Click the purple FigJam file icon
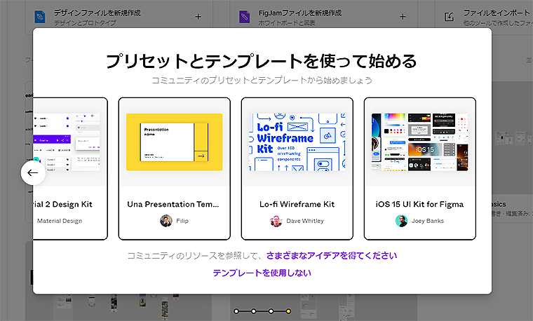533x321 pixels. tap(244, 17)
